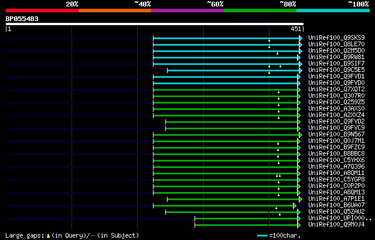Click the UniRef100_Q307R0 label
375x240 pixels.
pyautogui.click(x=336, y=96)
